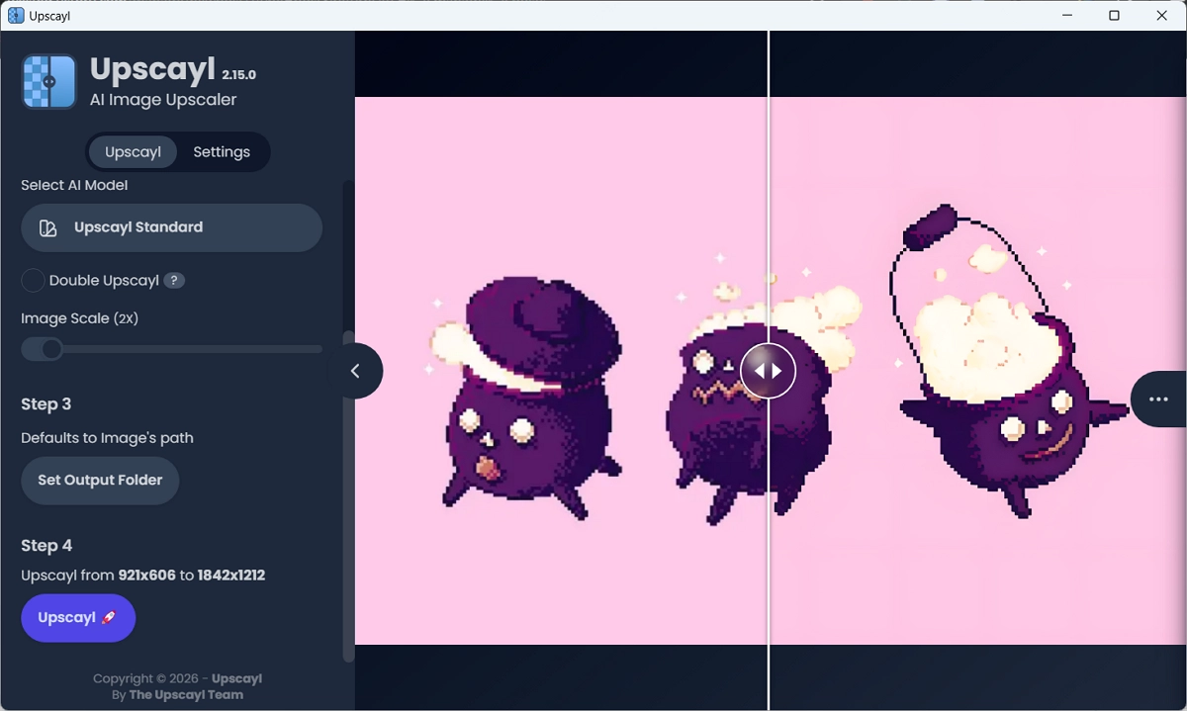Open the Upscayl Standard model selector
Viewport: 1187px width, 711px height.
[171, 227]
